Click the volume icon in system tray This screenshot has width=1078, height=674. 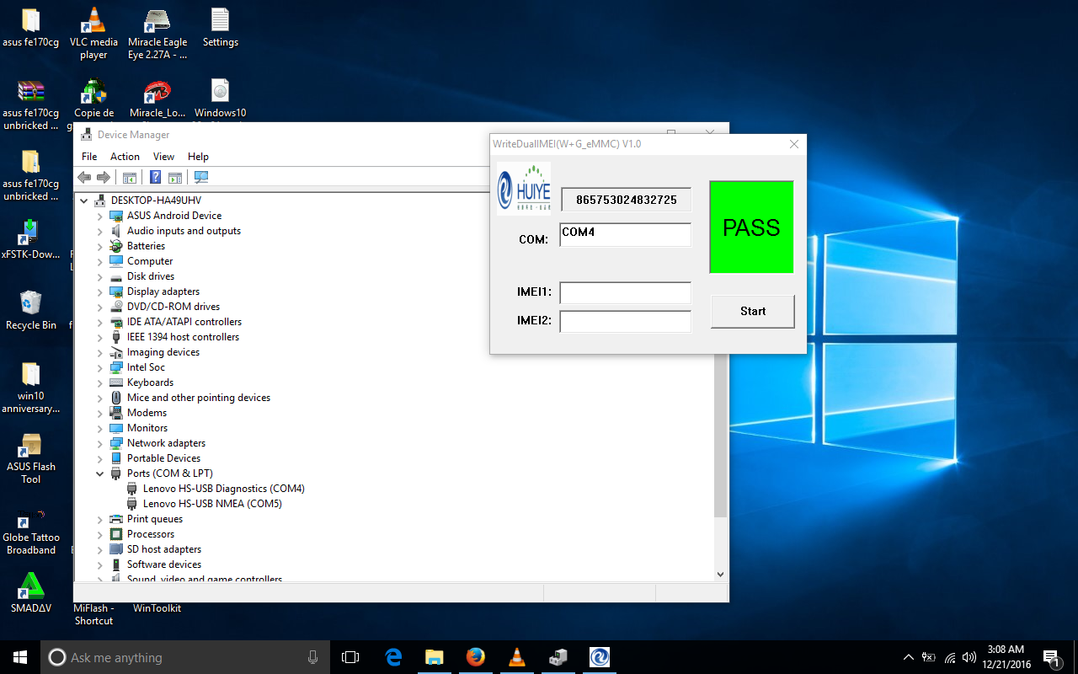[x=969, y=657]
